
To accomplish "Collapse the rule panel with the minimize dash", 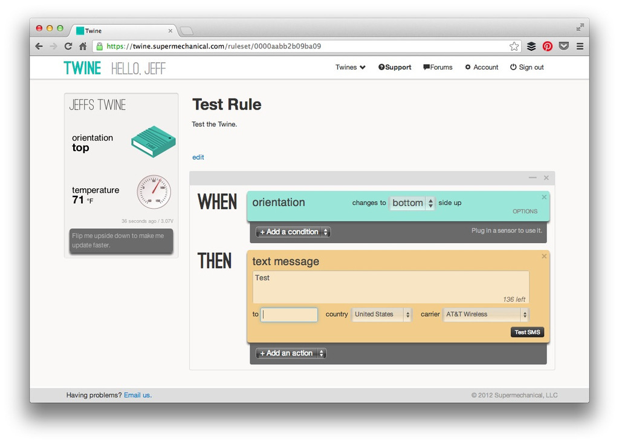I will pos(533,178).
